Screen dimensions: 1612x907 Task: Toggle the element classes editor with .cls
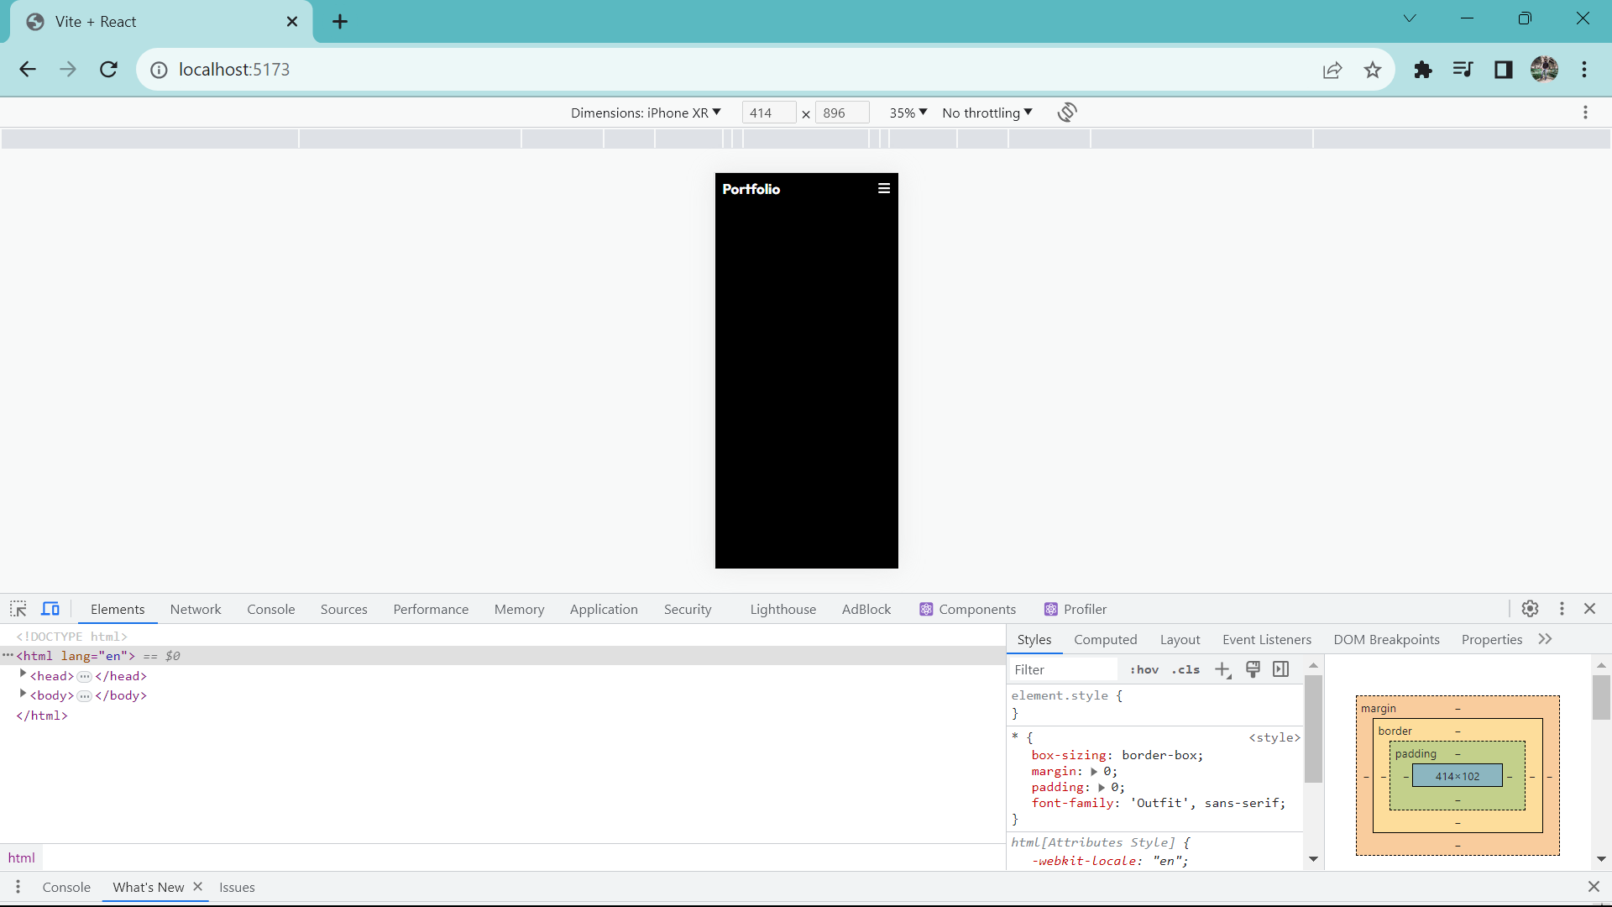1185,669
